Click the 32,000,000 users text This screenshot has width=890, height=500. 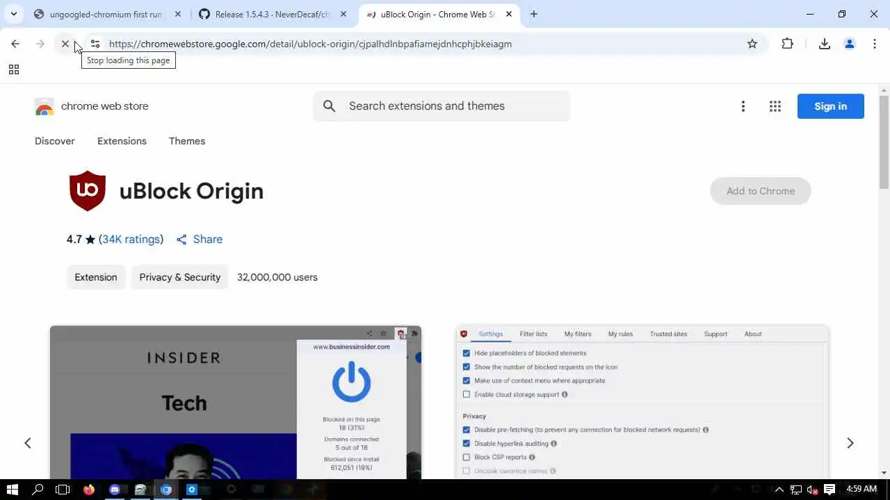(277, 277)
